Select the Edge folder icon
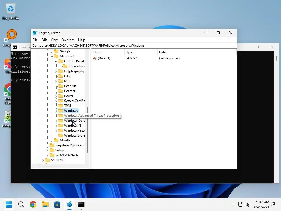The image size is (281, 211). click(61, 76)
